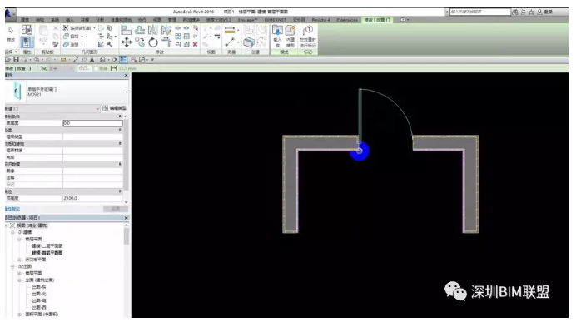Click the Measure Between Points icon
This screenshot has width=576, height=322.
click(230, 42)
